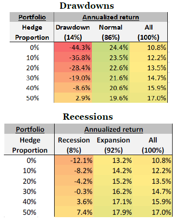Viewport: 176px width, 222px height.
Task: Select the Expansion (92%) column header
Action: pyautogui.click(x=113, y=145)
